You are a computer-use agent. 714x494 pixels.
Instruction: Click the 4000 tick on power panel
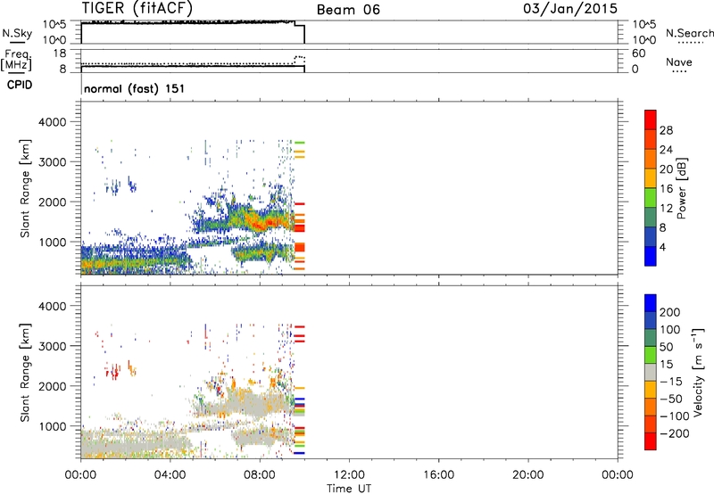pyautogui.click(x=53, y=122)
